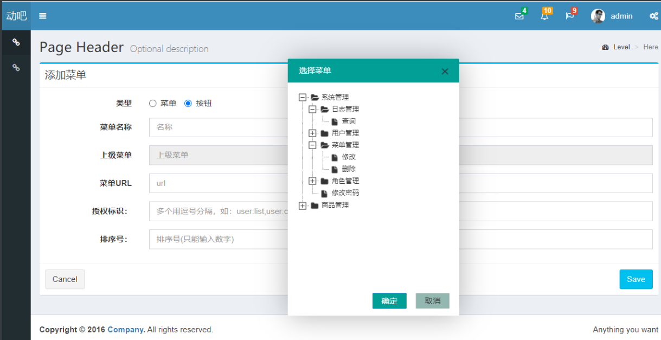This screenshot has width=661, height=340.
Task: Click the first link icon in left sidebar
Action: click(16, 42)
